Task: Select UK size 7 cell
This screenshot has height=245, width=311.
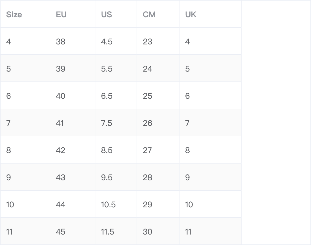Action: pyautogui.click(x=210, y=123)
